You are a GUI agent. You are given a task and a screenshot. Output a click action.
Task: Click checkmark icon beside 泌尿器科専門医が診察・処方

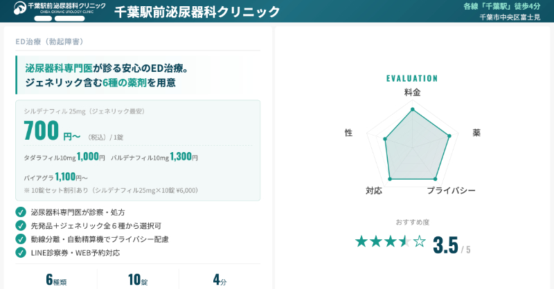(21, 212)
